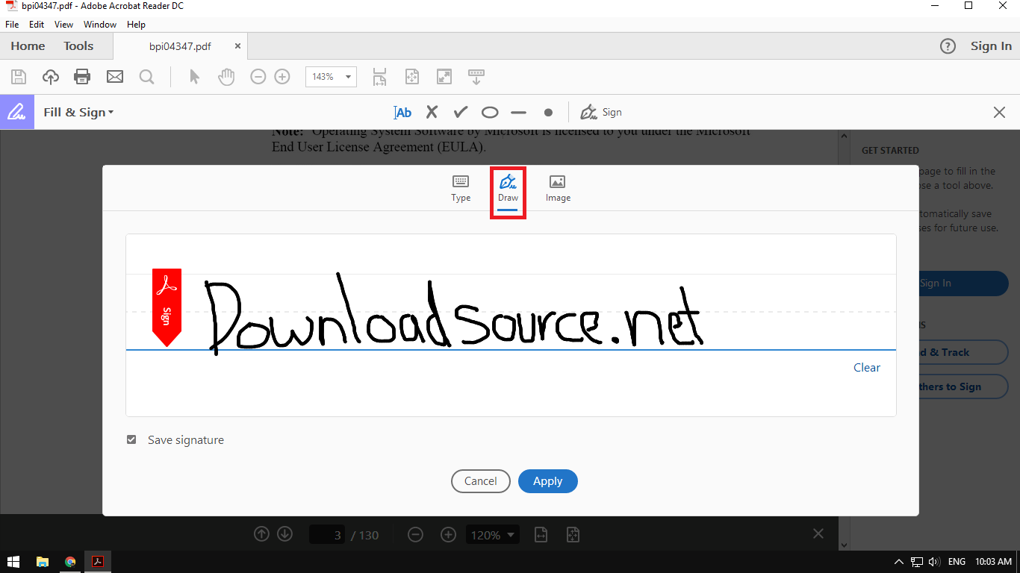Click the Fill & Sign pen icon

pos(17,112)
